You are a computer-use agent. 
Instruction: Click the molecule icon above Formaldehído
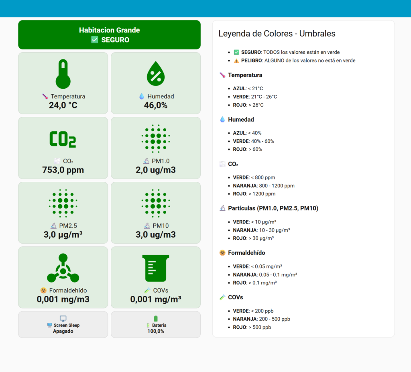click(x=63, y=268)
